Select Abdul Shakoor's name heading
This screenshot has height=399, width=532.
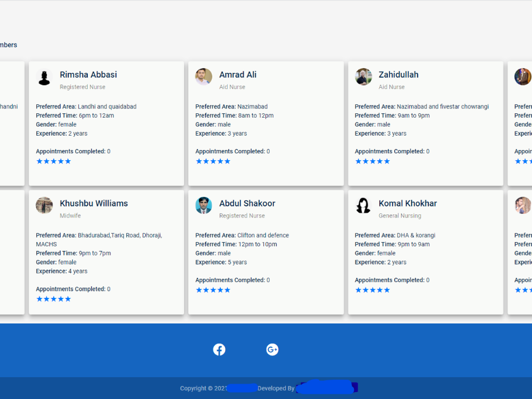247,203
